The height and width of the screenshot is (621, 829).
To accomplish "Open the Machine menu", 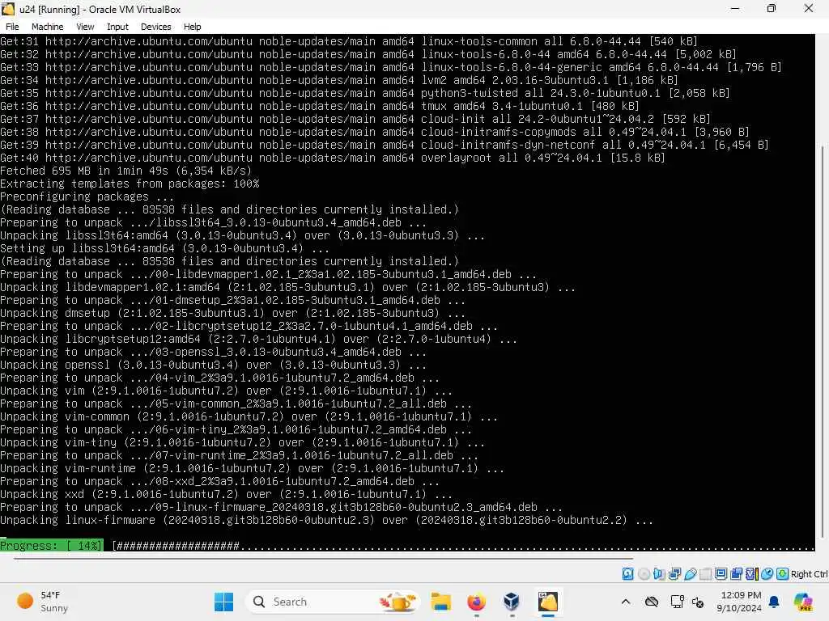I will point(47,27).
